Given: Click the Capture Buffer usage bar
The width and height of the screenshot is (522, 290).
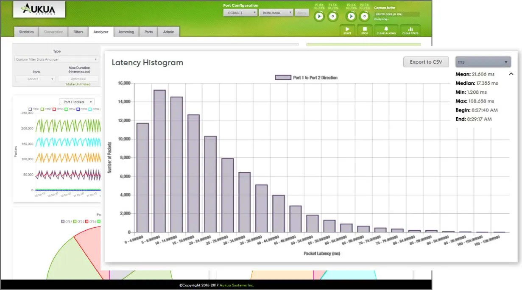Looking at the screenshot, I should pos(397,14).
